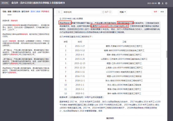Click date cell 2019-3-1
Image resolution: width=173 pixels, height=121 pixels.
pos(80,89)
